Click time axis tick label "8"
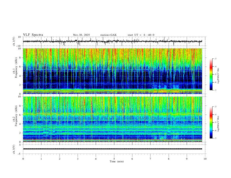This screenshot has height=178, width=231. (169, 159)
